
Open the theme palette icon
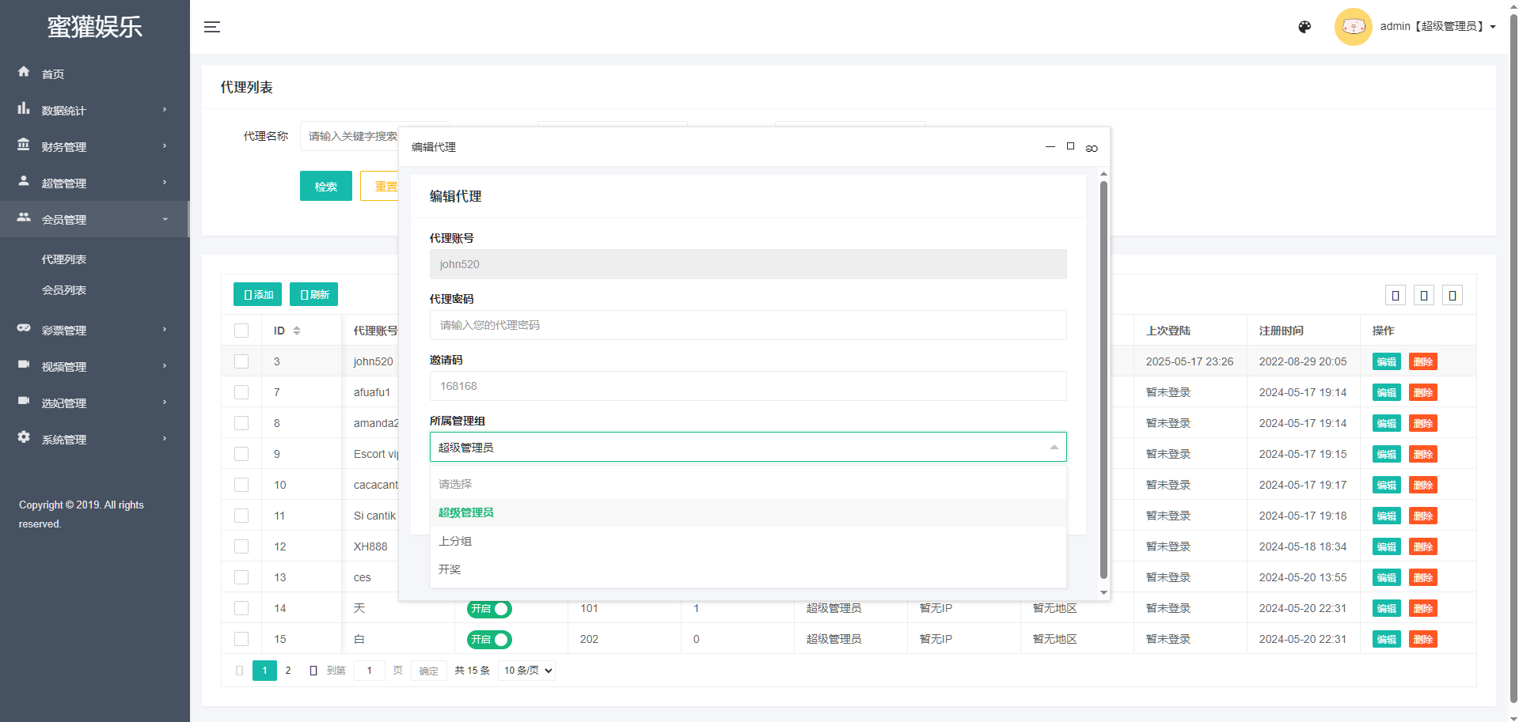pyautogui.click(x=1304, y=27)
